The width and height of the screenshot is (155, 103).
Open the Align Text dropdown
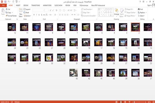click(86, 13)
